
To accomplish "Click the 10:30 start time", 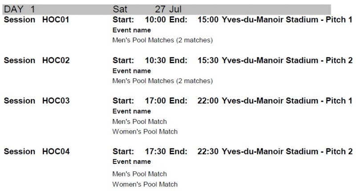I will point(155,60).
